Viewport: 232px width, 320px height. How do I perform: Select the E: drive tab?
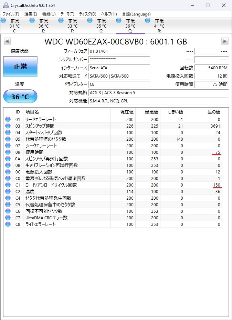[x=44, y=26]
